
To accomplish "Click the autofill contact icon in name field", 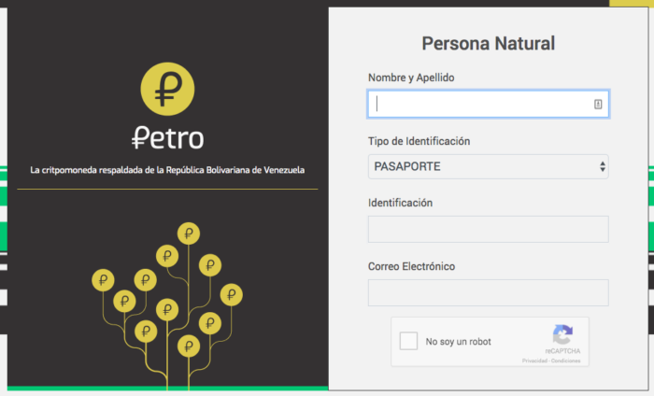I will 598,105.
